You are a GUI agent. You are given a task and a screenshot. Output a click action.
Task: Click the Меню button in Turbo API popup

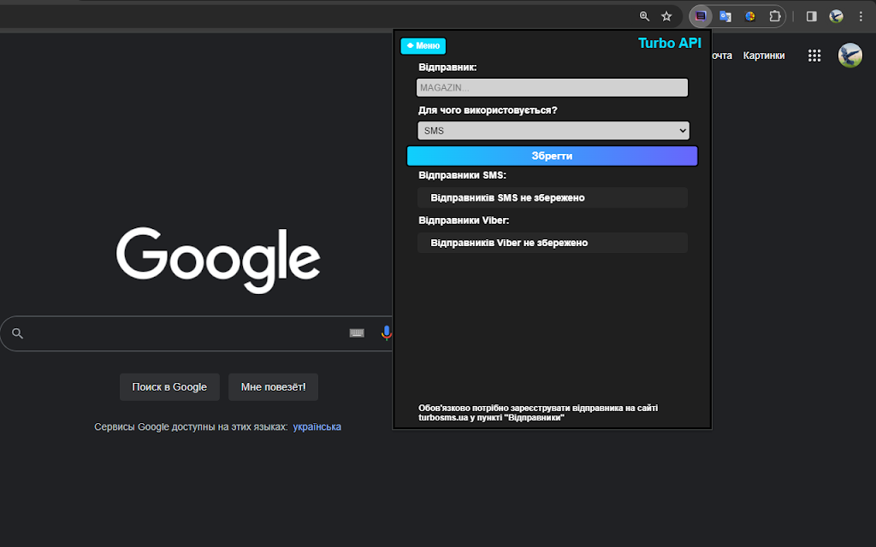point(423,46)
